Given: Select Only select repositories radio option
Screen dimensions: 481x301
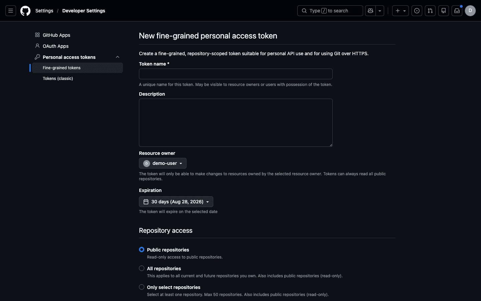Looking at the screenshot, I should coord(142,287).
